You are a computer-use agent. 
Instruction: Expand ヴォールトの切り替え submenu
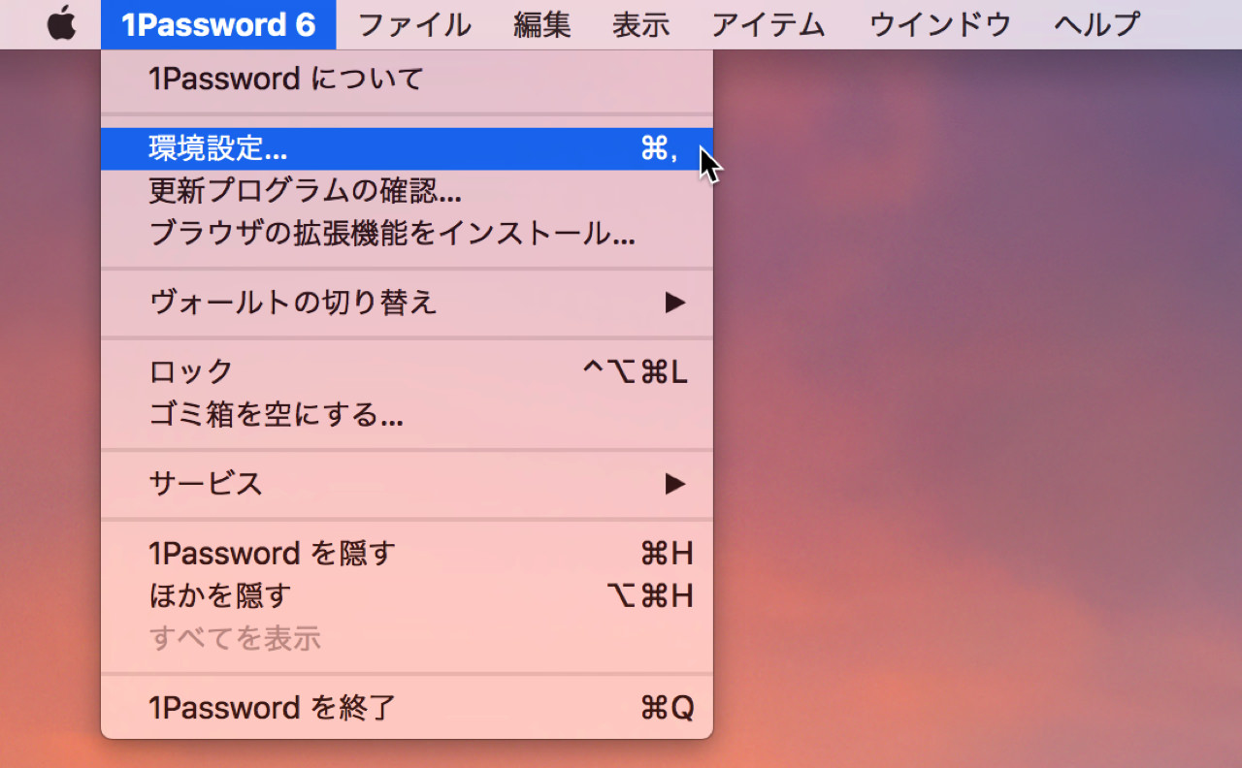click(407, 303)
